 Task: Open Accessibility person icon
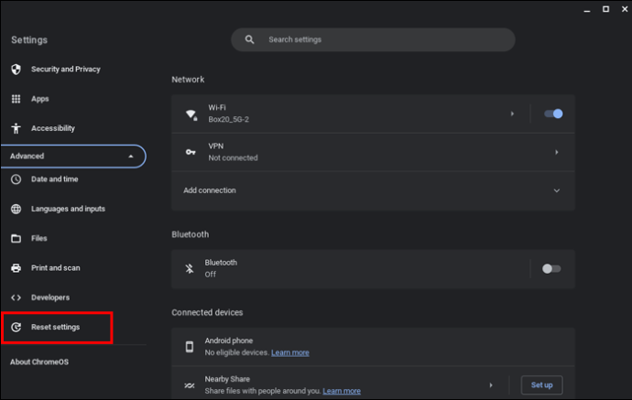coord(16,128)
